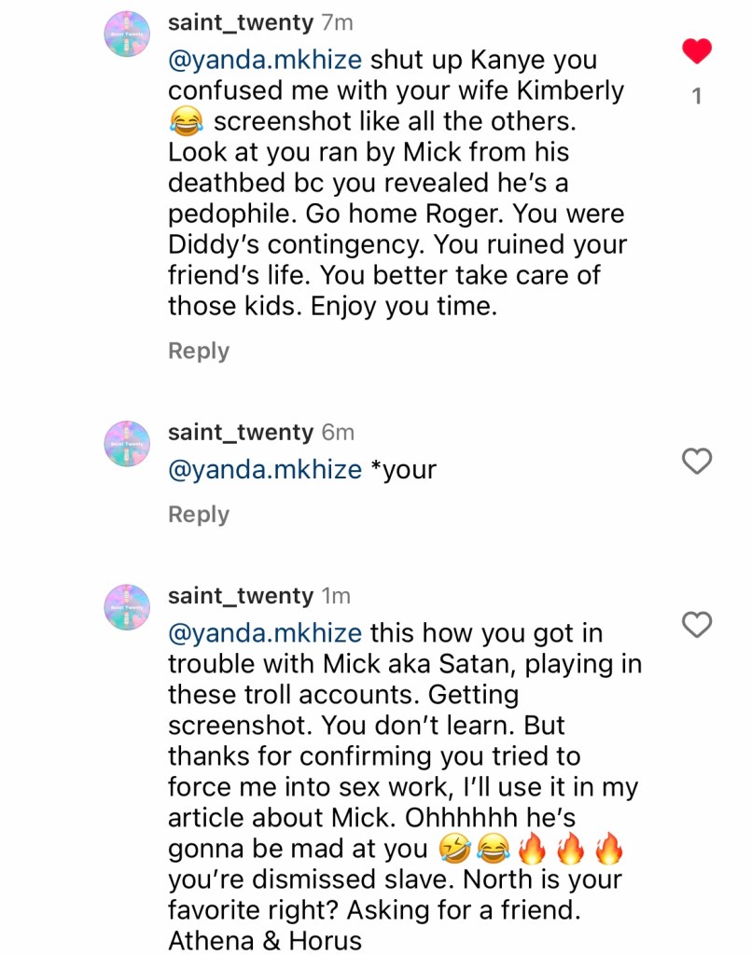Open saint_twenty avatar on the 7m comment
The width and height of the screenshot is (751, 955).
[x=127, y=36]
